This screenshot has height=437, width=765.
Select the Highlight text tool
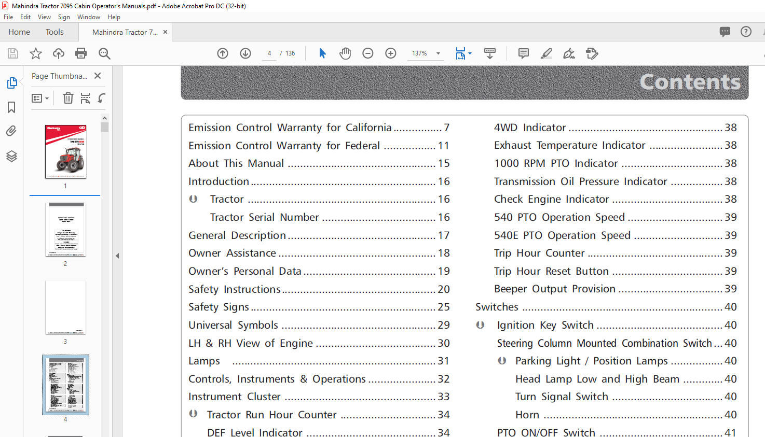546,53
